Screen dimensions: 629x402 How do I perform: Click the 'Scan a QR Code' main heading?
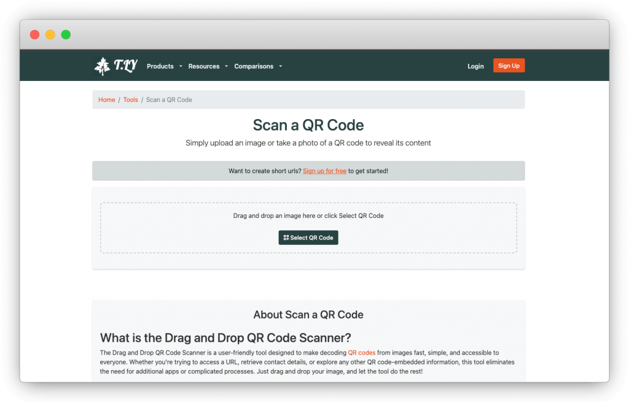[x=308, y=125]
